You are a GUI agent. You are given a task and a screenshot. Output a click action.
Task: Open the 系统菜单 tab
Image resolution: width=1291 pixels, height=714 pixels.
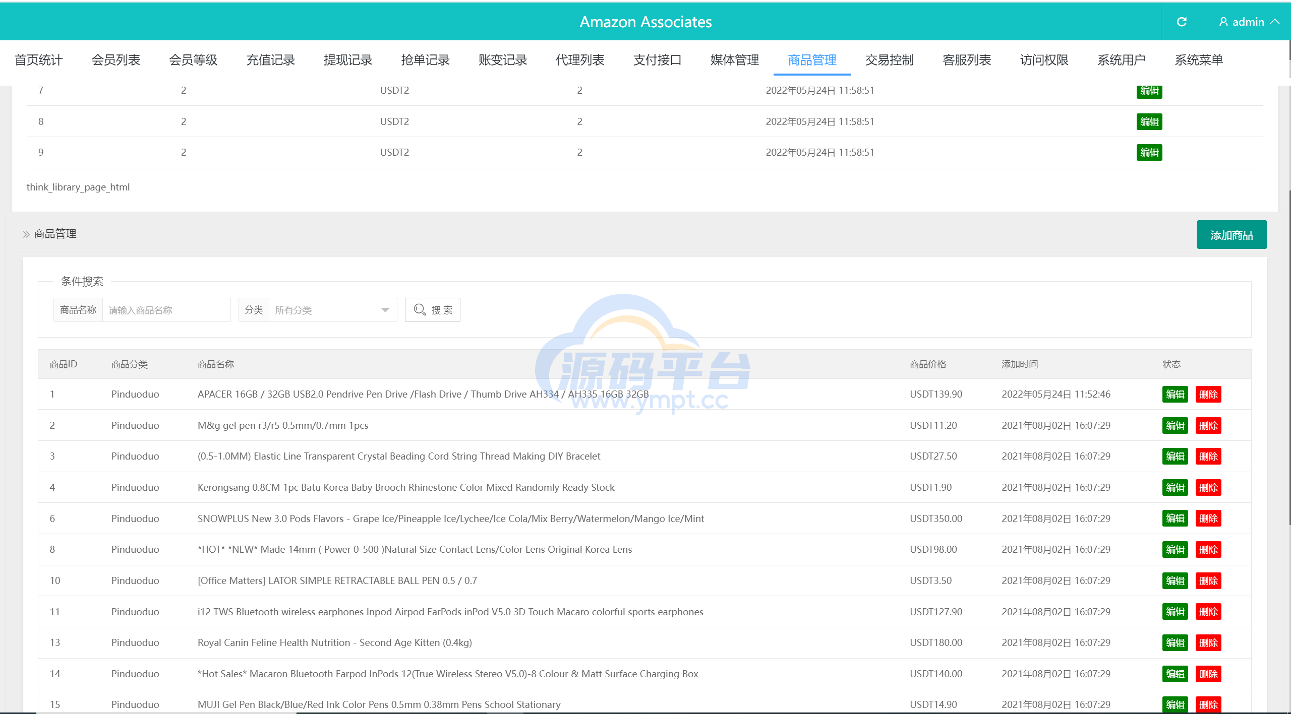(1199, 60)
